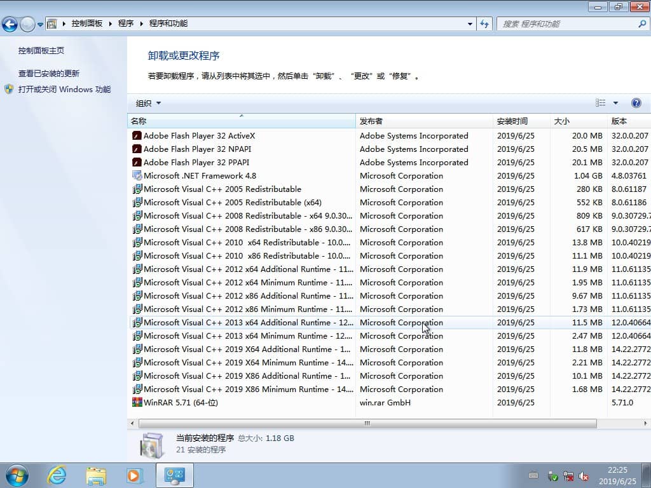Click the magnifier search icon
The image size is (651, 488).
(x=642, y=24)
